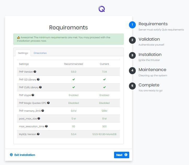
Task: Click help icon beside PHP memory_limit
Action: 43,111
